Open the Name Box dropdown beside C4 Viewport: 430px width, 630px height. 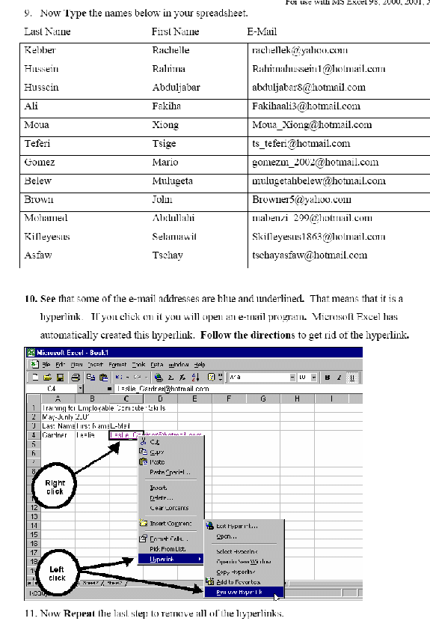pyautogui.click(x=81, y=389)
